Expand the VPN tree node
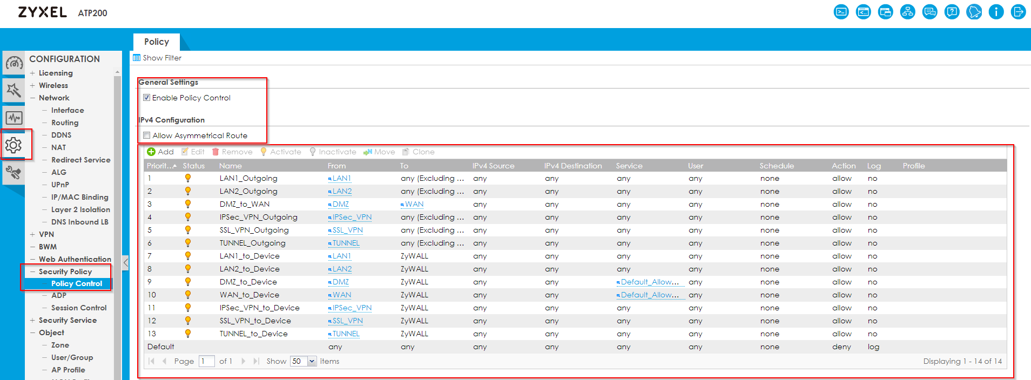 pyautogui.click(x=32, y=234)
